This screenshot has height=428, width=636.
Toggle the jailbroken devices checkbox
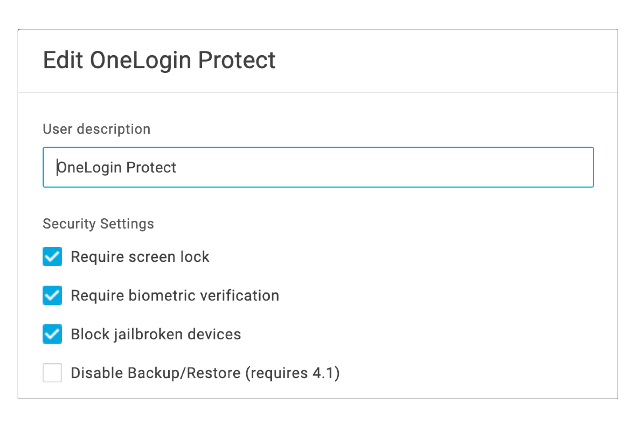[x=52, y=334]
